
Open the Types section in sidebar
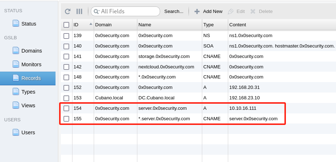click(28, 92)
